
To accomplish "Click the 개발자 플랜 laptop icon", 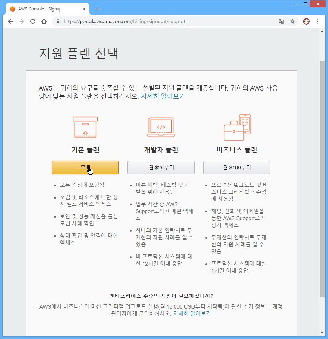I will (x=161, y=127).
